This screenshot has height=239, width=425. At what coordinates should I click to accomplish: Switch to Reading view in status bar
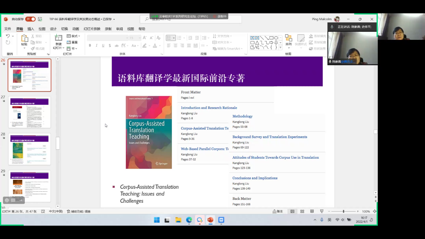click(x=312, y=212)
